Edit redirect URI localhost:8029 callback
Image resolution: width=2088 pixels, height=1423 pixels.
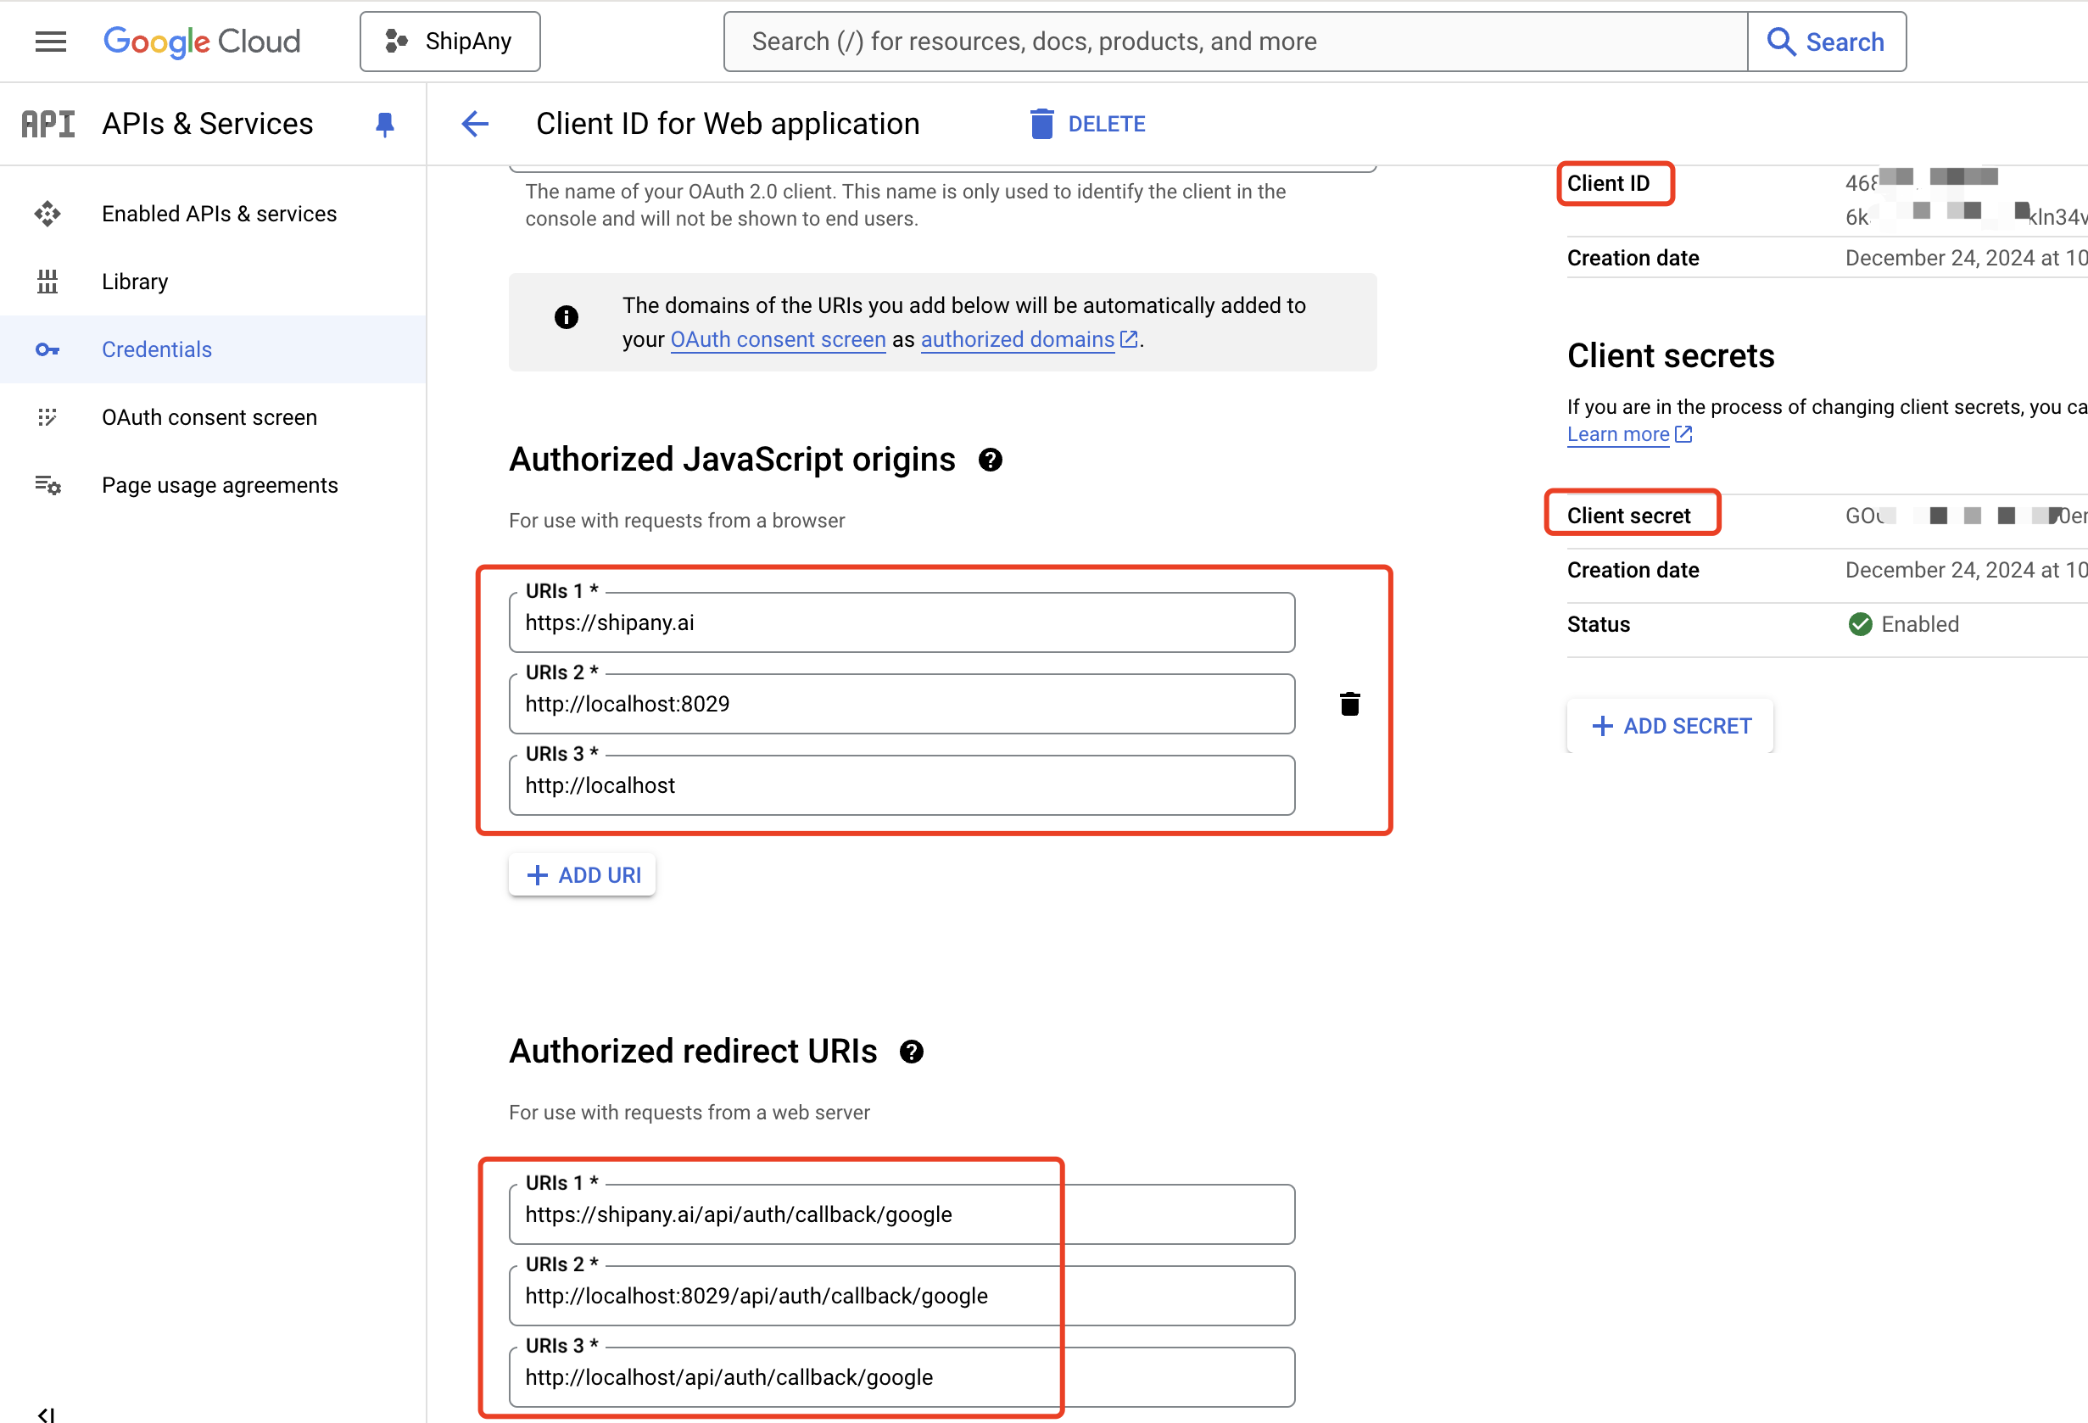point(902,1297)
